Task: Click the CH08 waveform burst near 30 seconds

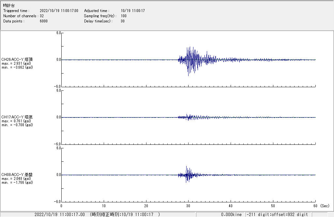Action: point(187,175)
